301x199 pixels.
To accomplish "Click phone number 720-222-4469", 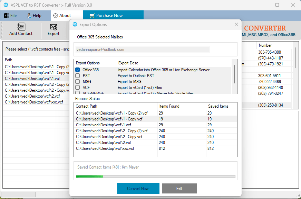I will [x=269, y=82].
